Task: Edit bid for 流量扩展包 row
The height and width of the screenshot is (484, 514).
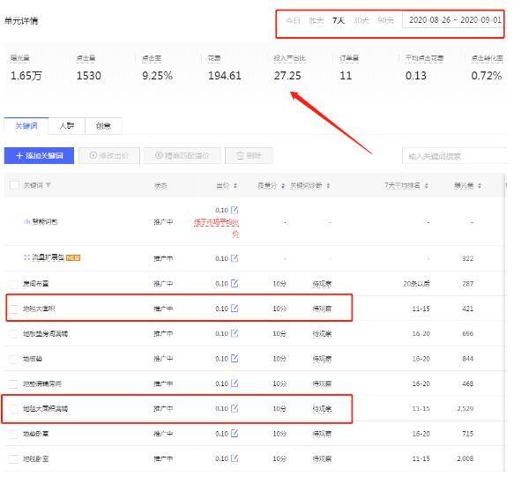Action: [x=235, y=258]
